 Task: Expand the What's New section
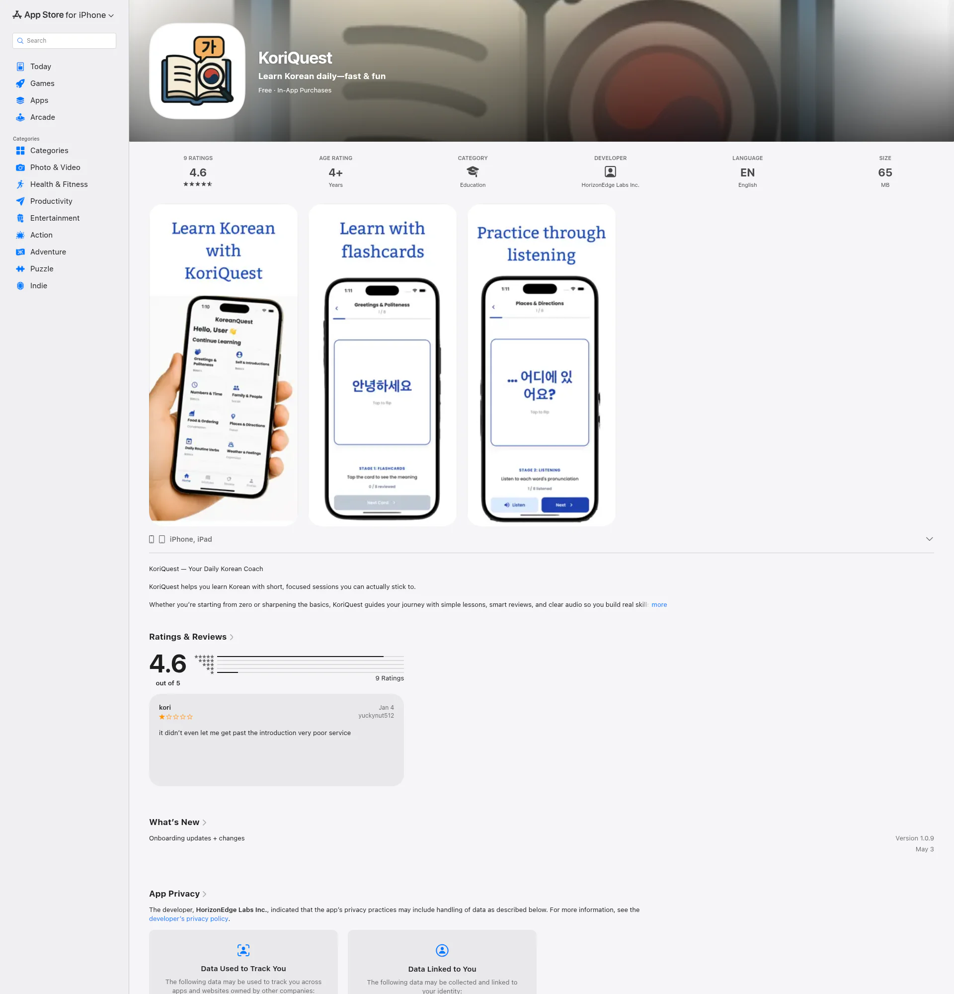point(177,822)
